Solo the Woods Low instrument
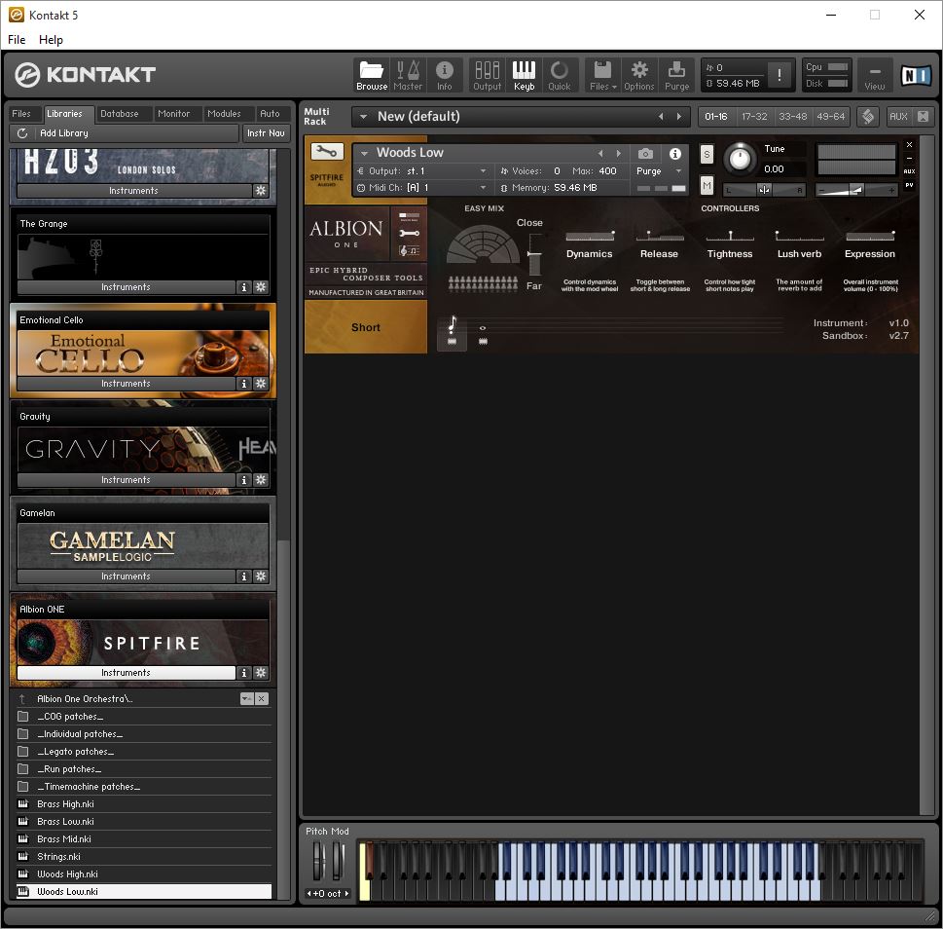The height and width of the screenshot is (929, 943). coord(707,155)
